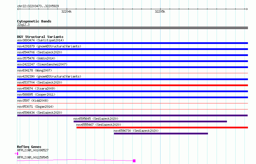Click the gray 22q12.3 cytoband bar

(132, 28)
